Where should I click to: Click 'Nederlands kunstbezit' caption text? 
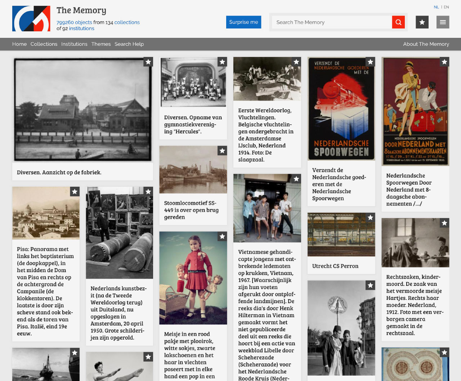pos(118,313)
